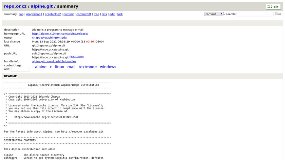
Task: Open the commit view
Action: pyautogui.click(x=69, y=14)
